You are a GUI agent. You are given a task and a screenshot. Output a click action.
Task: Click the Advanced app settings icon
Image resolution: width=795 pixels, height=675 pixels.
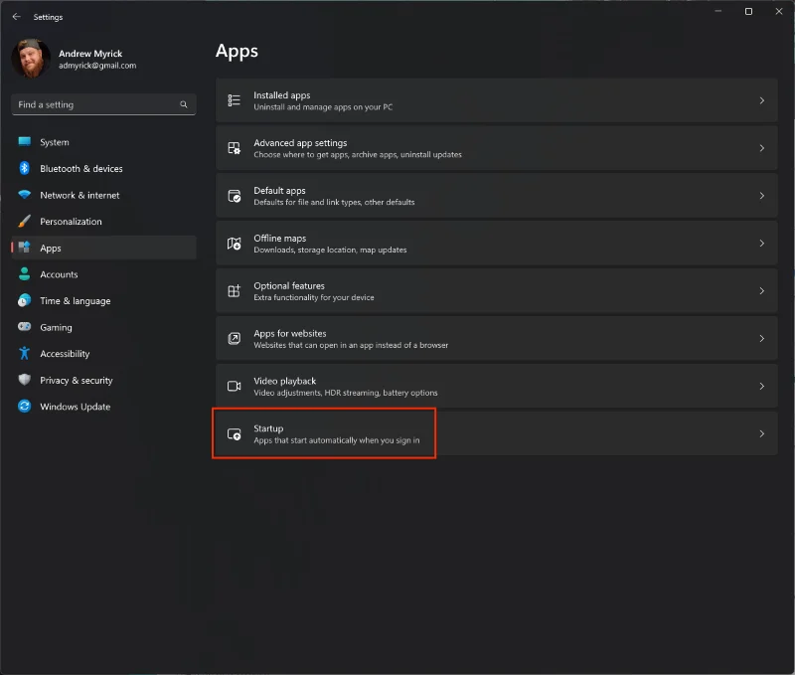234,148
